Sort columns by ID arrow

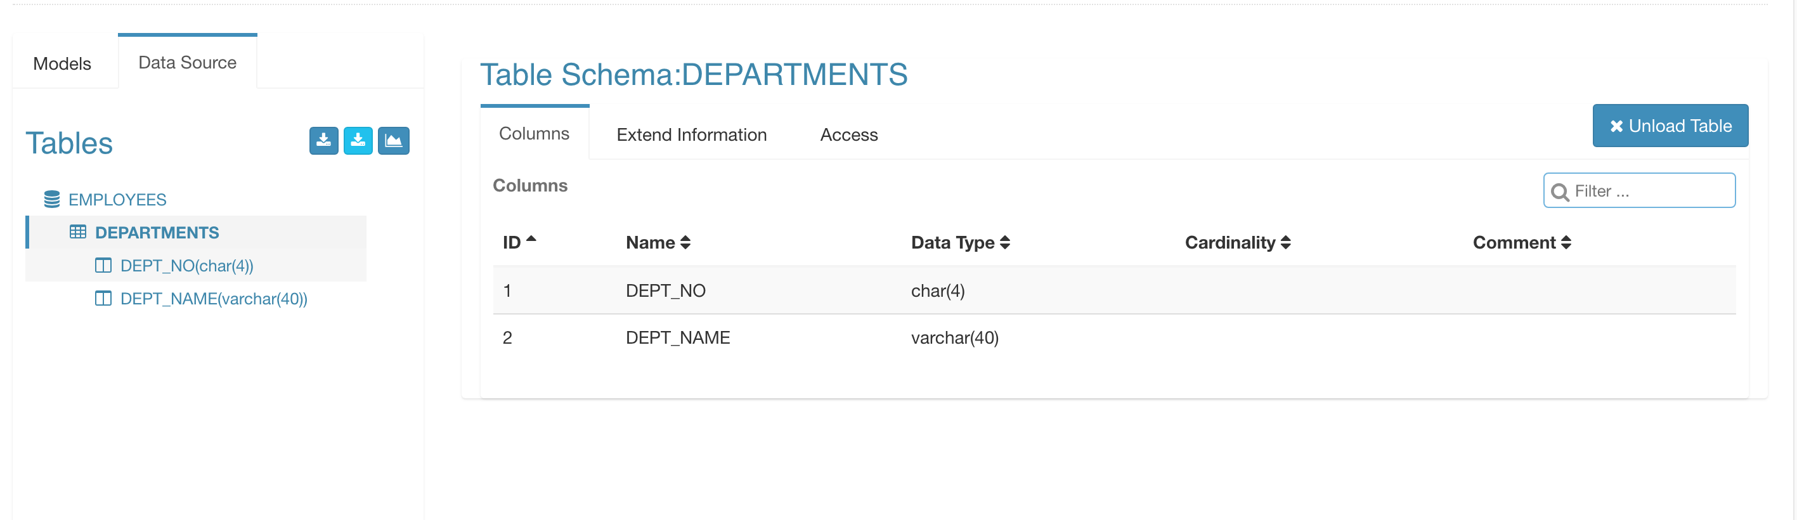531,240
